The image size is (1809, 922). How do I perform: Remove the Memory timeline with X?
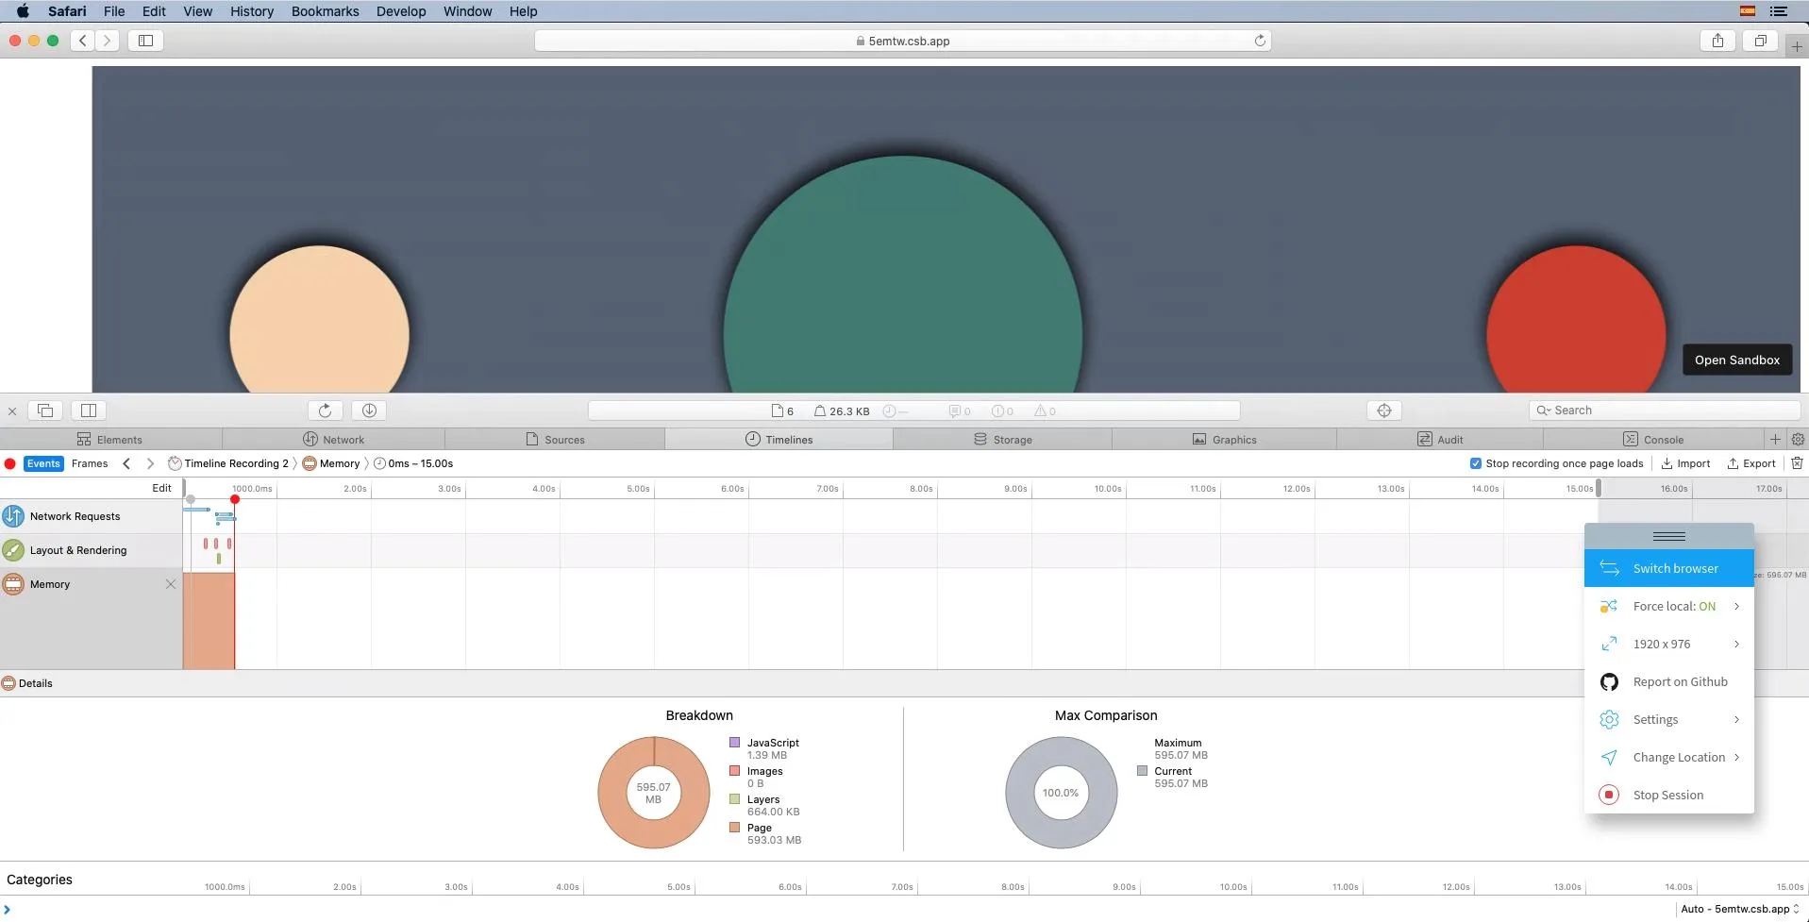pyautogui.click(x=171, y=584)
